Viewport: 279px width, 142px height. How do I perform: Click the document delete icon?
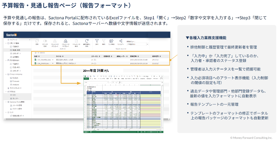click(x=76, y=41)
